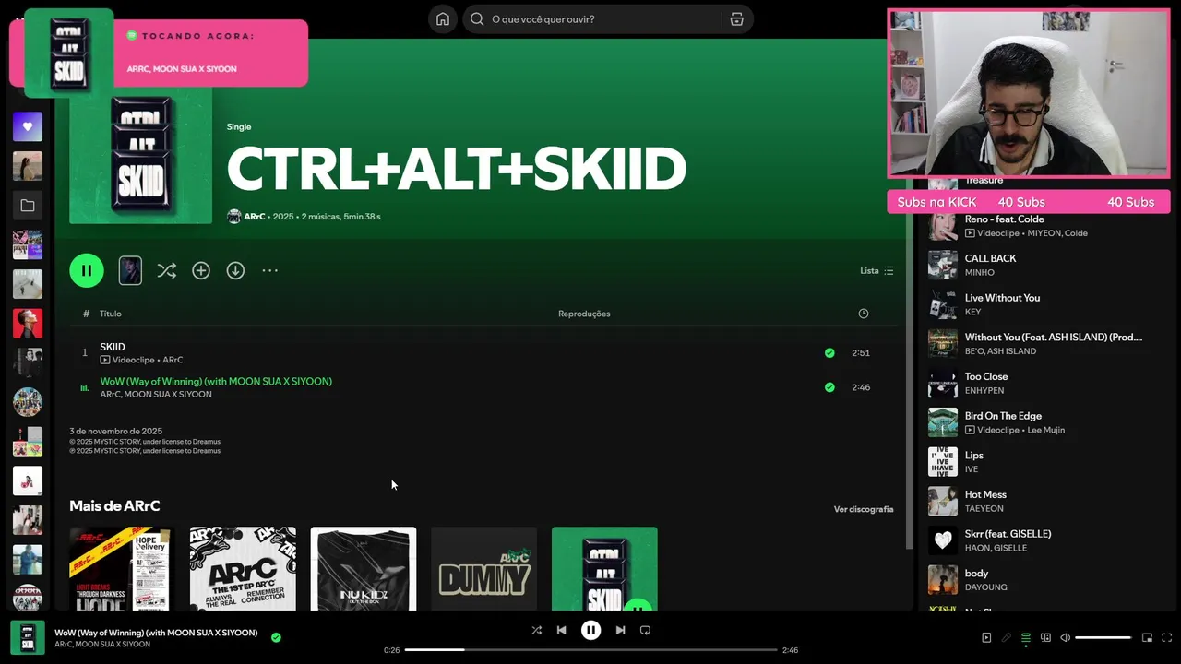Download the CTRL+ALT+SKIID single
Screen dimensions: 1181x664
[x=235, y=270]
